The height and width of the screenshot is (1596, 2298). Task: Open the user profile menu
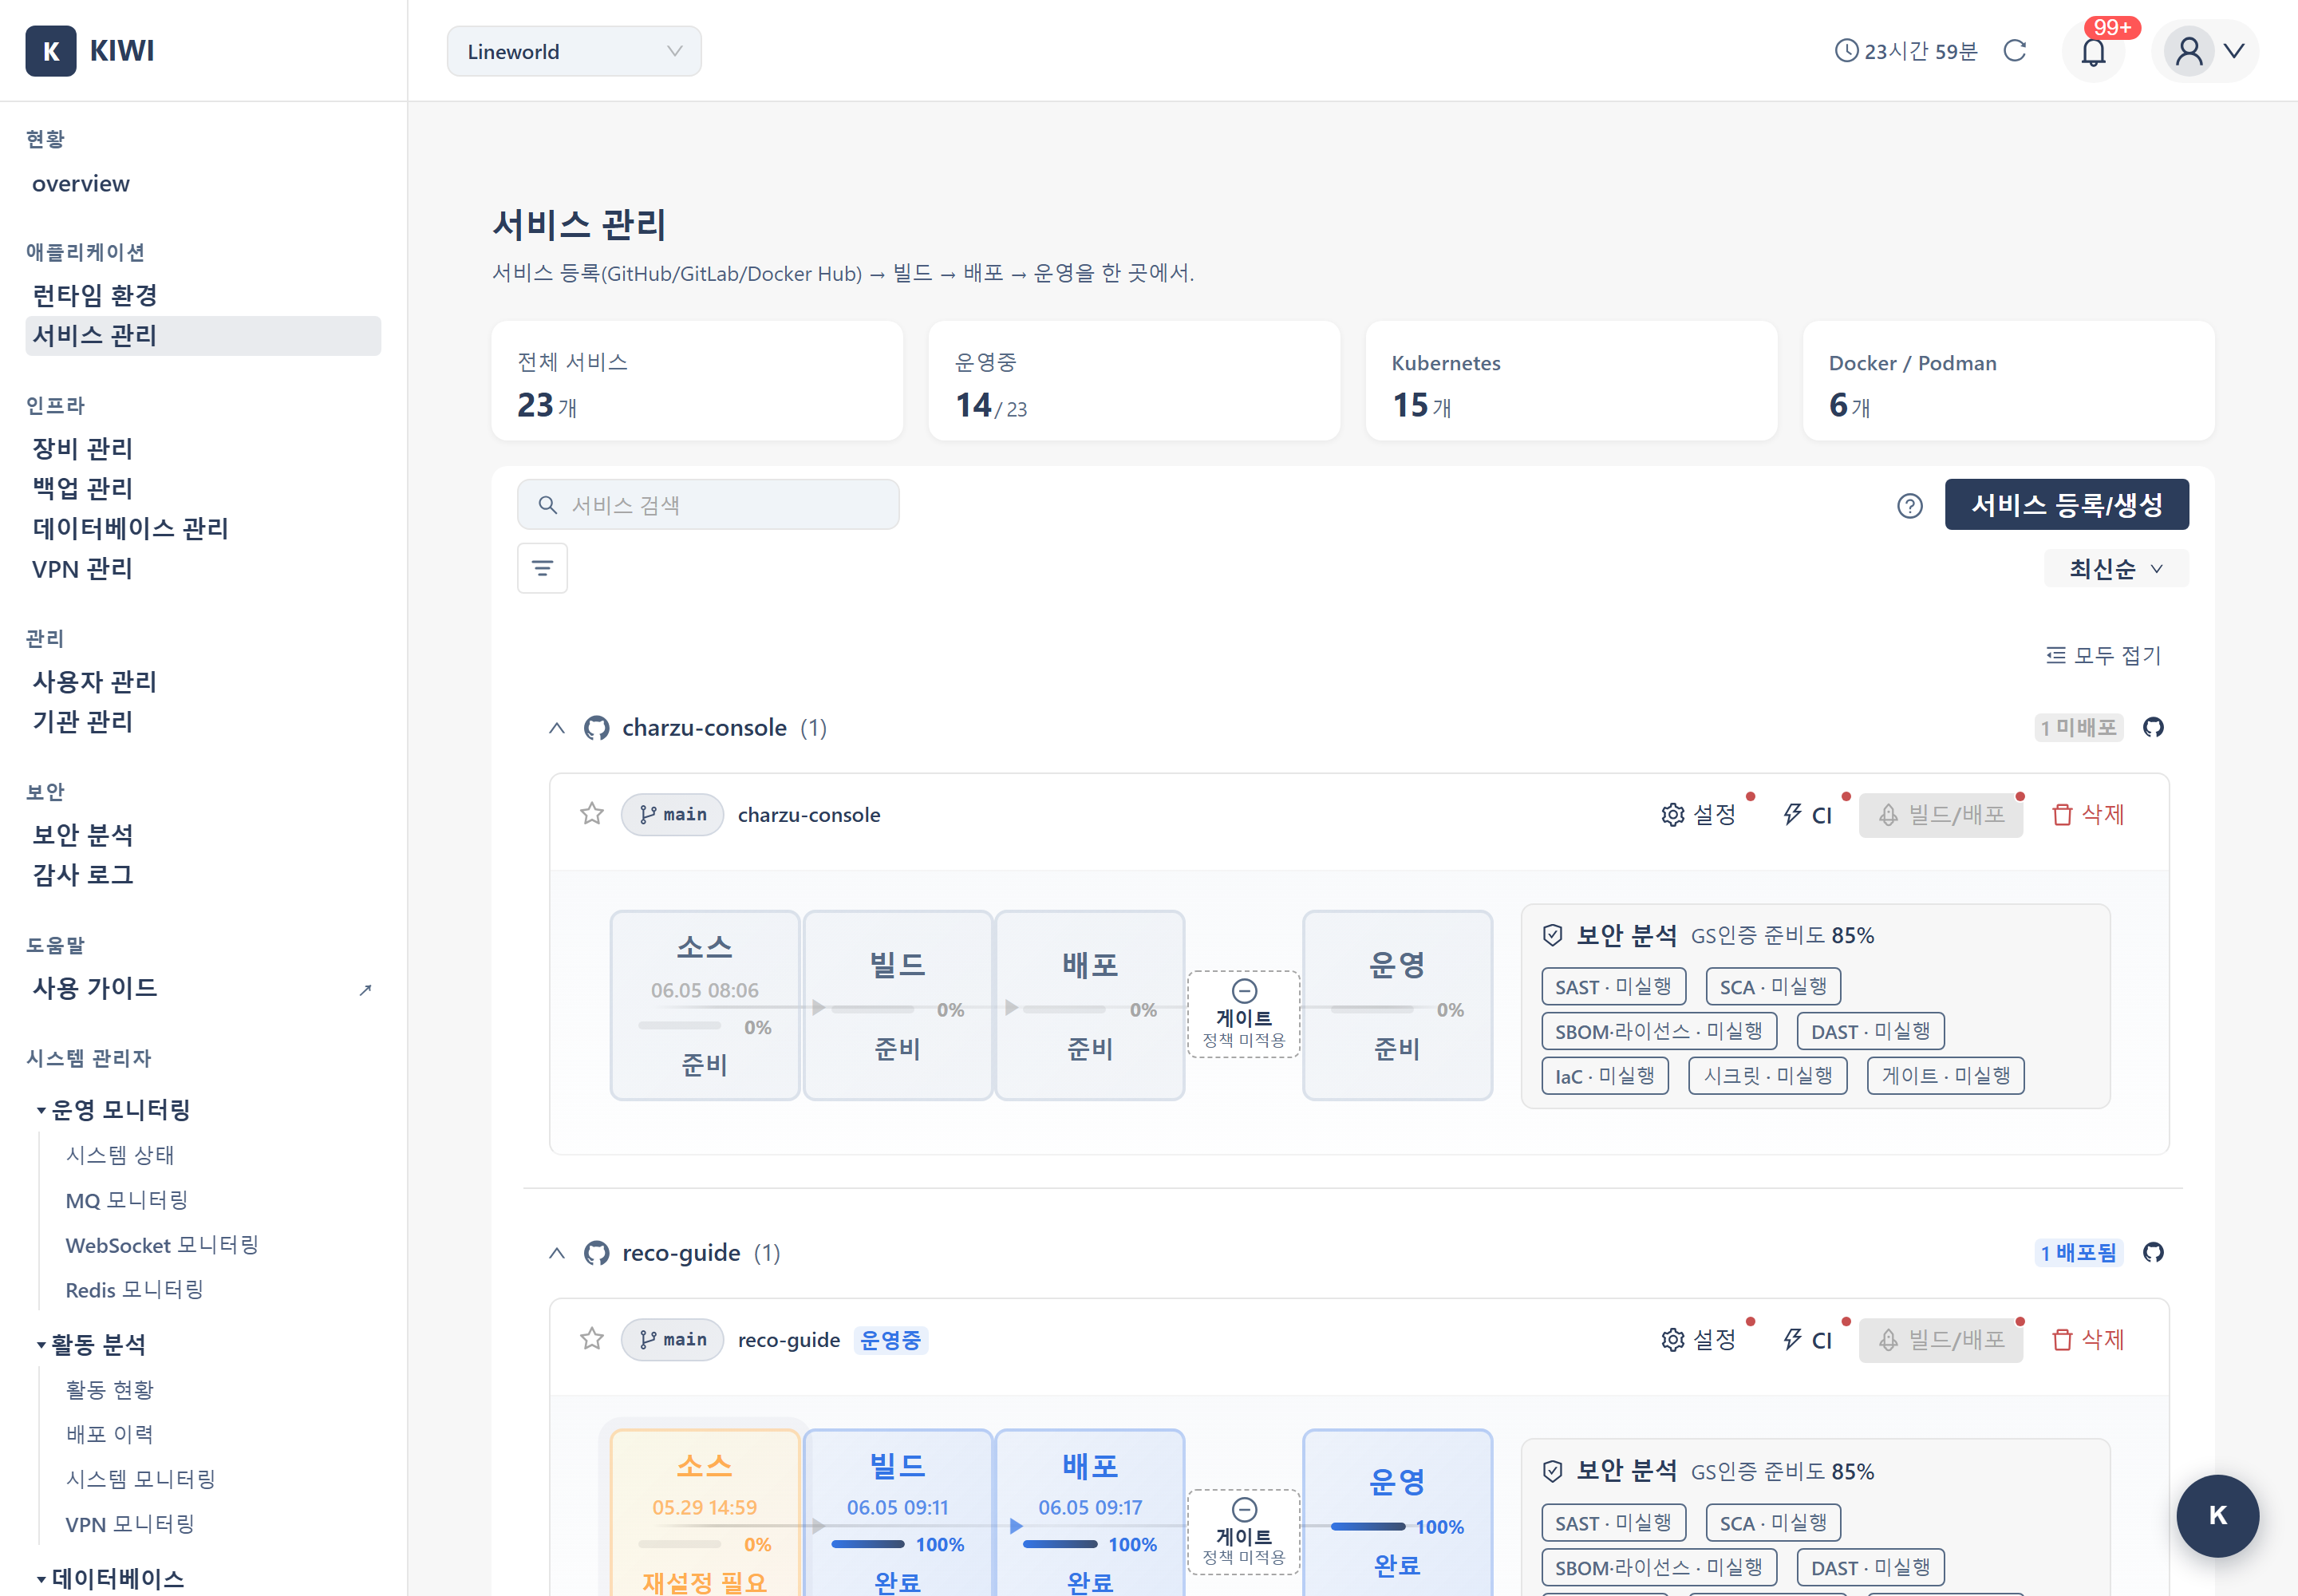click(2205, 51)
